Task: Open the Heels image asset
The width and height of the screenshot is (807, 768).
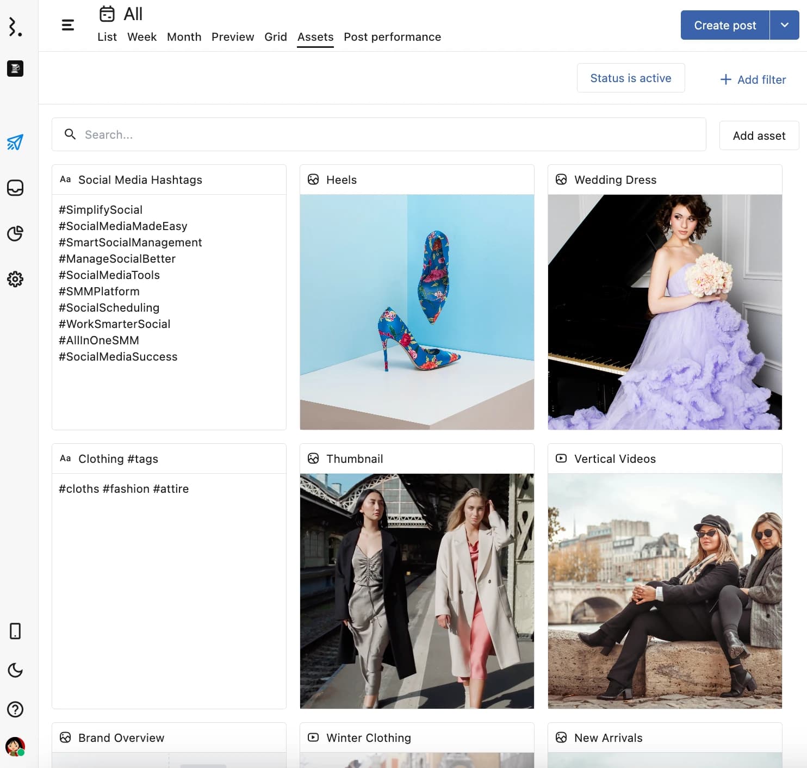Action: point(417,312)
